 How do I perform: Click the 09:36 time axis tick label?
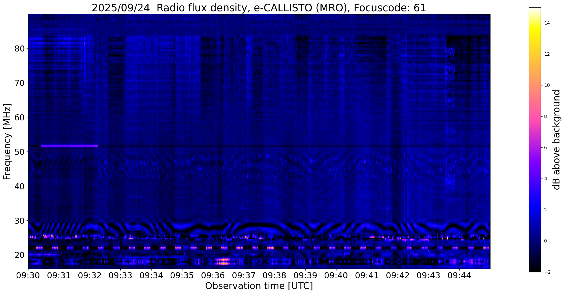point(213,275)
